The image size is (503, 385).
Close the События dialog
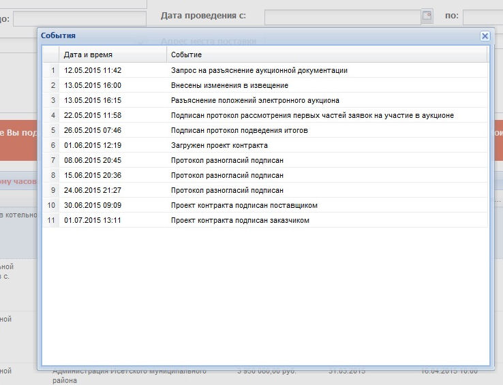[x=485, y=36]
